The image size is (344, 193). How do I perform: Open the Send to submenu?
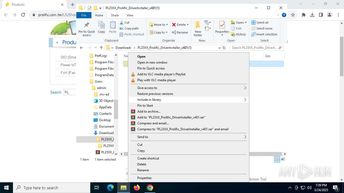click(189, 137)
